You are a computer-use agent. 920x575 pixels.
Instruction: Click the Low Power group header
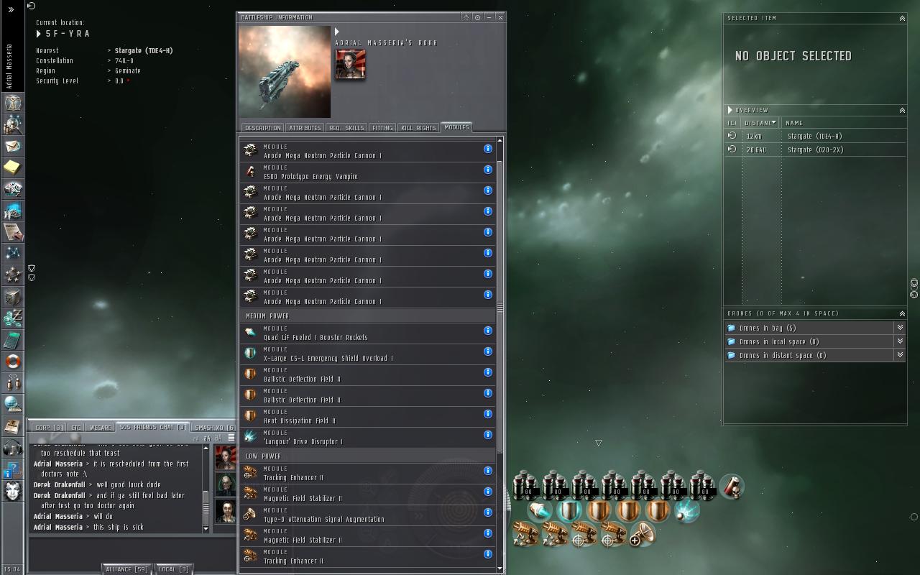coord(367,456)
